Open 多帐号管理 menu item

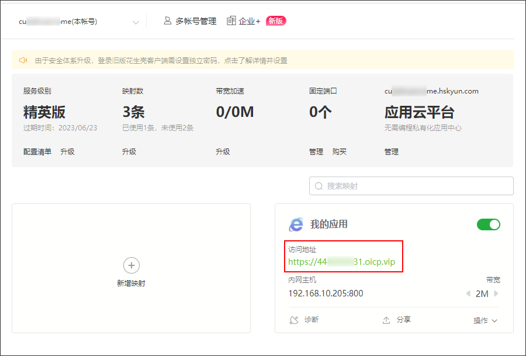pos(196,21)
